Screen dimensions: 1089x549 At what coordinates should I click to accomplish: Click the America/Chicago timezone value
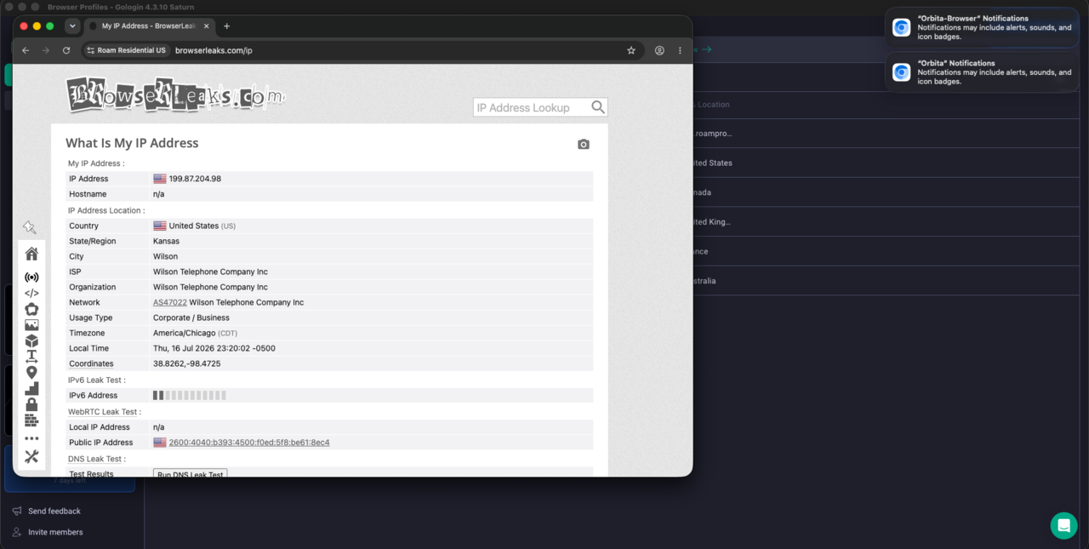(185, 333)
